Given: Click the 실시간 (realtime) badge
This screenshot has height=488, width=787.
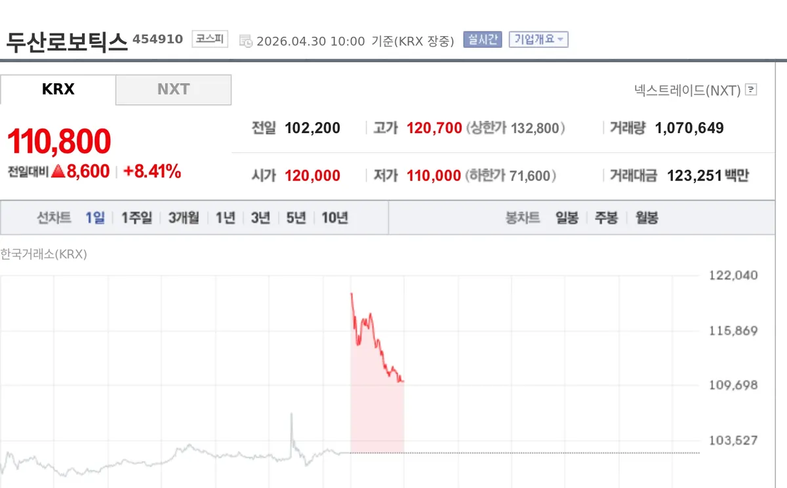Looking at the screenshot, I should point(482,40).
